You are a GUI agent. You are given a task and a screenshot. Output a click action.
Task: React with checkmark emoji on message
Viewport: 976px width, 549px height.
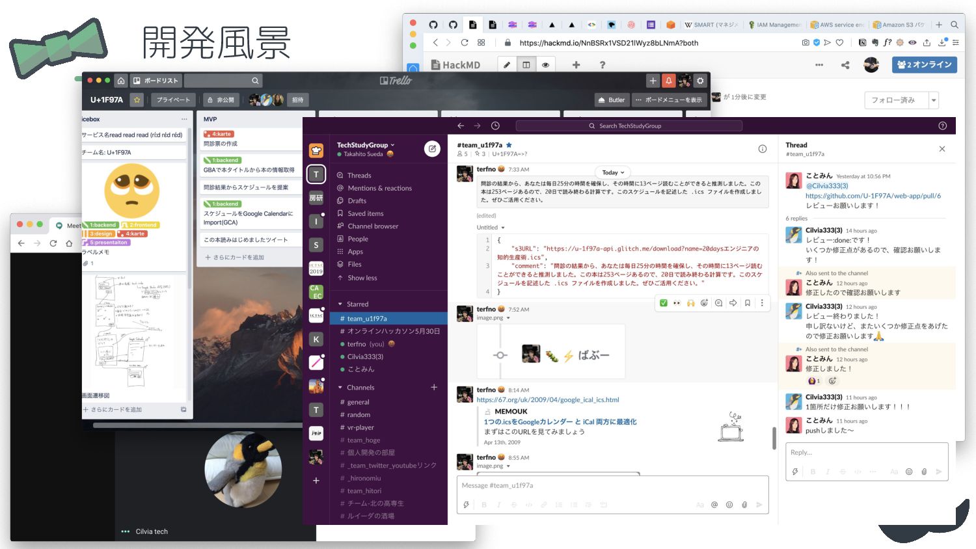pos(663,303)
